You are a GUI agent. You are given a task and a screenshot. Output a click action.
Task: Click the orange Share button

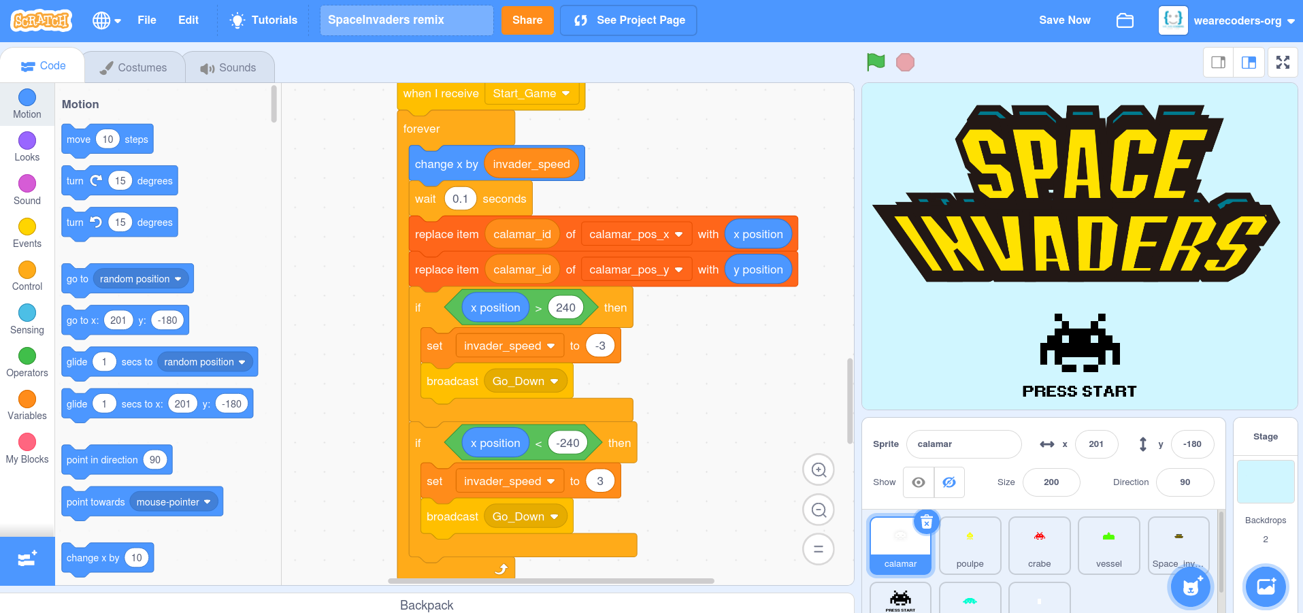pyautogui.click(x=527, y=20)
